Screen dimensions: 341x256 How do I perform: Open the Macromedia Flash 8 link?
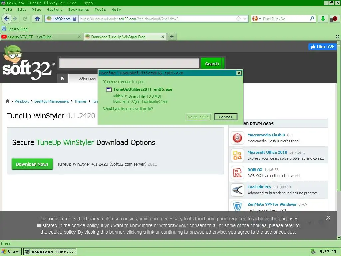[266, 135]
